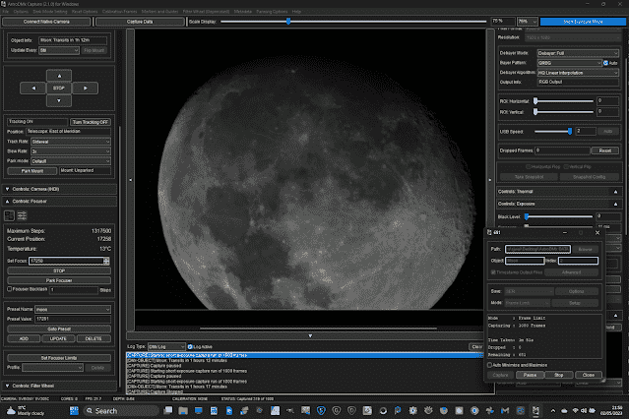Image resolution: width=629 pixels, height=419 pixels.
Task: Toggle the Focuser Backlash checkbox
Action: pos(8,291)
